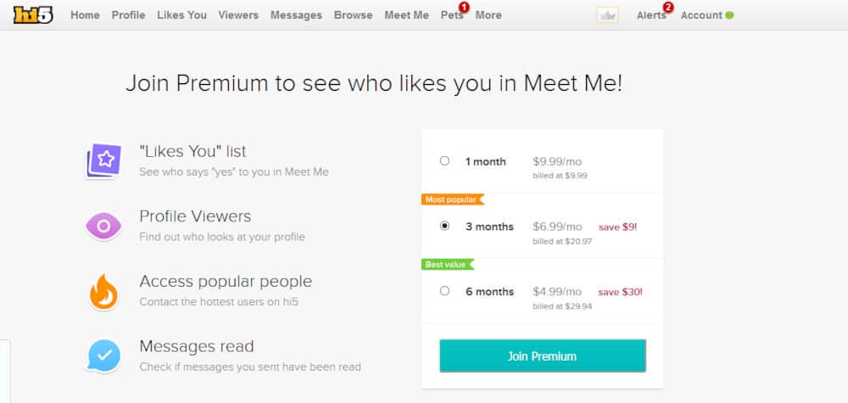Open the Account dropdown
Image resolution: width=848 pixels, height=403 pixels.
coord(701,15)
